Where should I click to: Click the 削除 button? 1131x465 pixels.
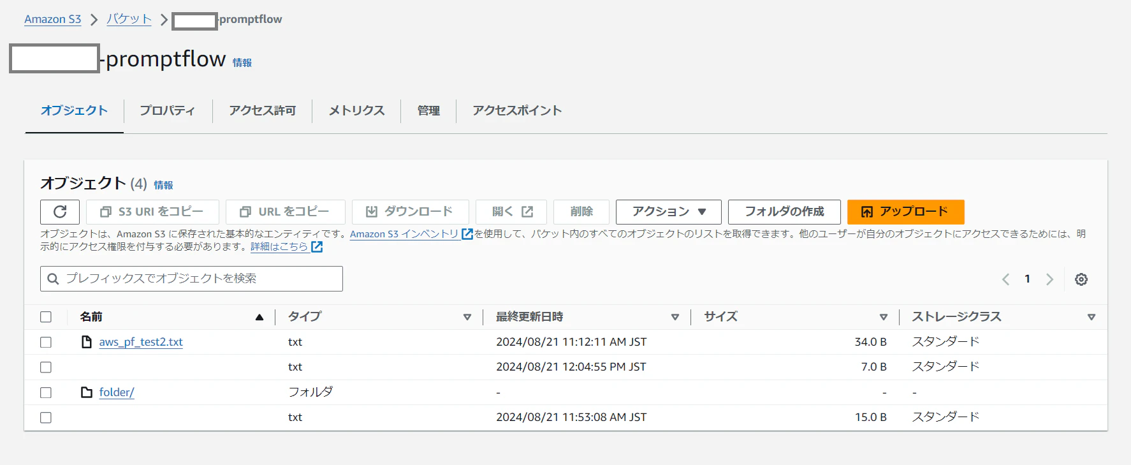tap(581, 212)
